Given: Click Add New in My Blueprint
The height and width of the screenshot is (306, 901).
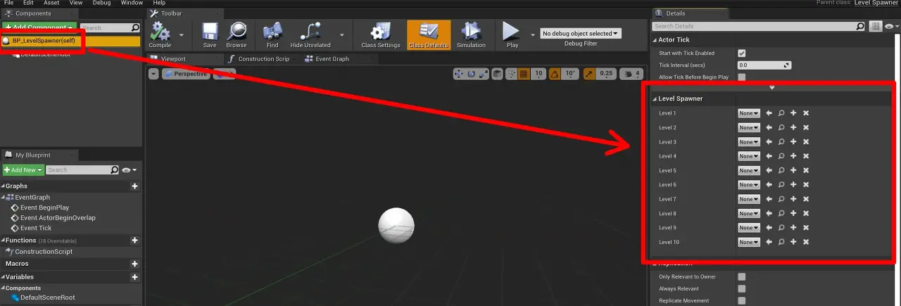Looking at the screenshot, I should pos(23,170).
